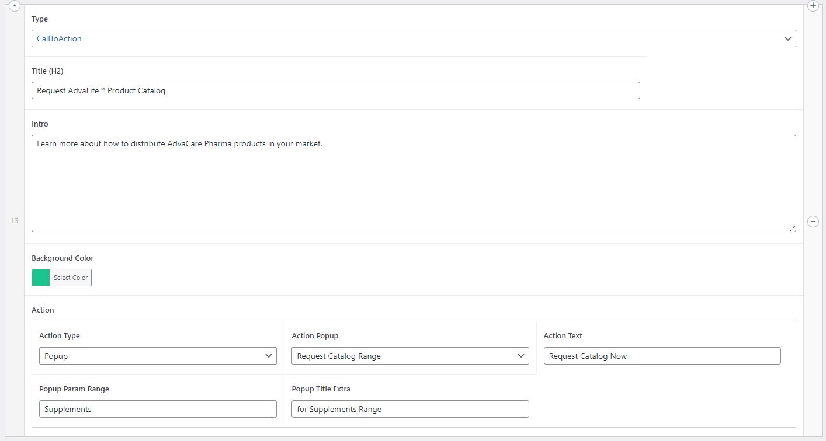Viewport: 826px width, 441px height.
Task: Open the Action Type dropdown set to Popup
Action: pyautogui.click(x=158, y=356)
